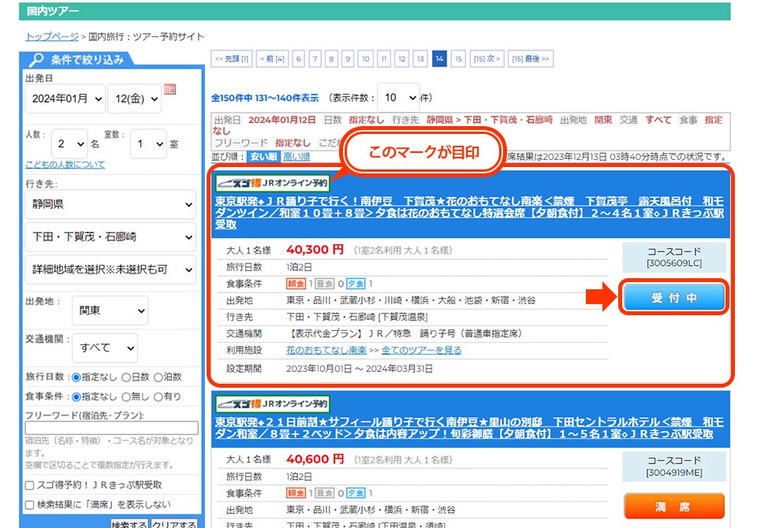Select page 15 in the pagination
The height and width of the screenshot is (528, 757).
point(460,58)
